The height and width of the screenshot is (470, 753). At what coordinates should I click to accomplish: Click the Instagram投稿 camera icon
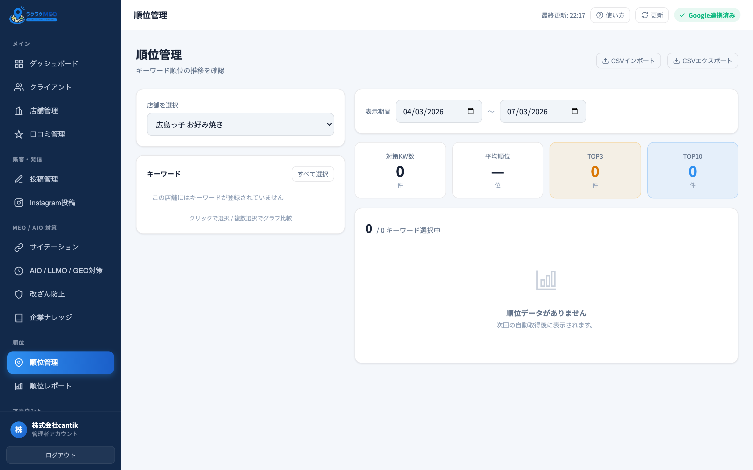[19, 203]
